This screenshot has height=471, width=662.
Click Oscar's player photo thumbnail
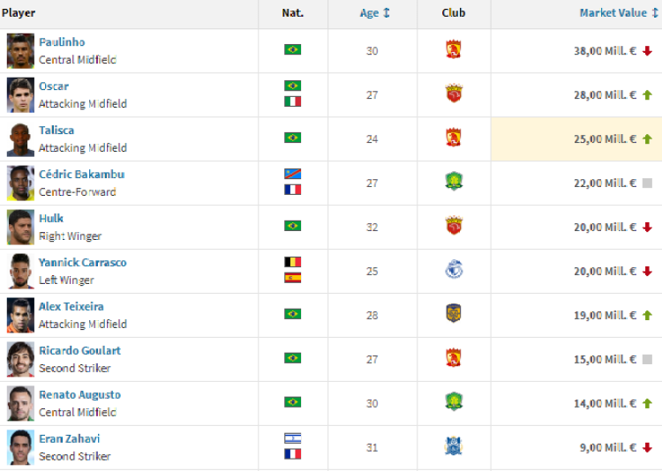(20, 94)
